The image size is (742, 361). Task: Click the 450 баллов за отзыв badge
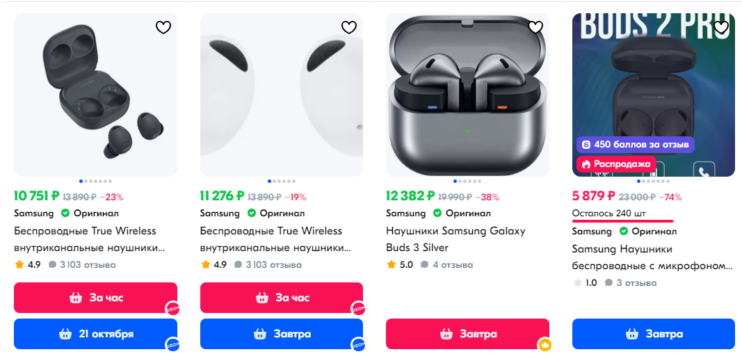pos(635,145)
